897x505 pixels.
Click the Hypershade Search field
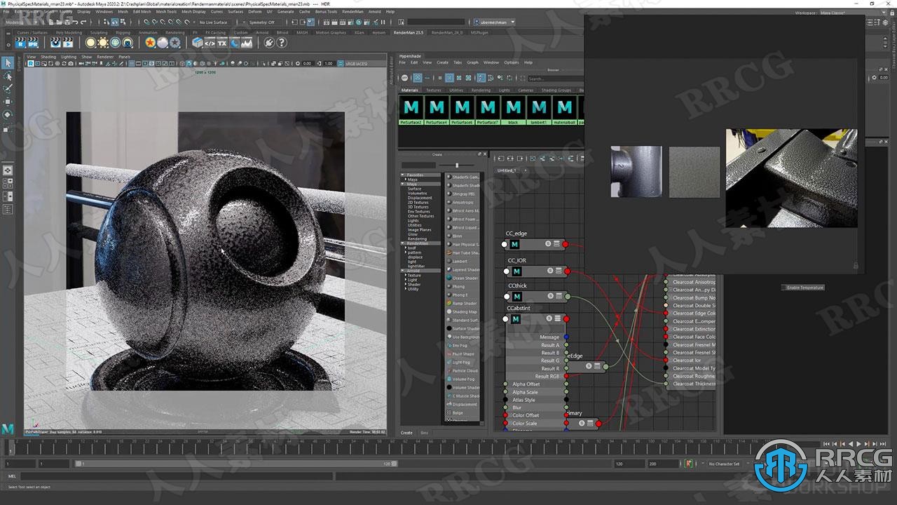pos(555,79)
